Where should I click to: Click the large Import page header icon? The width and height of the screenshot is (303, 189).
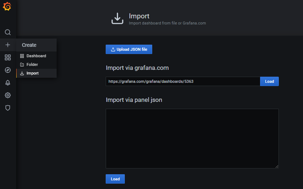(x=117, y=18)
